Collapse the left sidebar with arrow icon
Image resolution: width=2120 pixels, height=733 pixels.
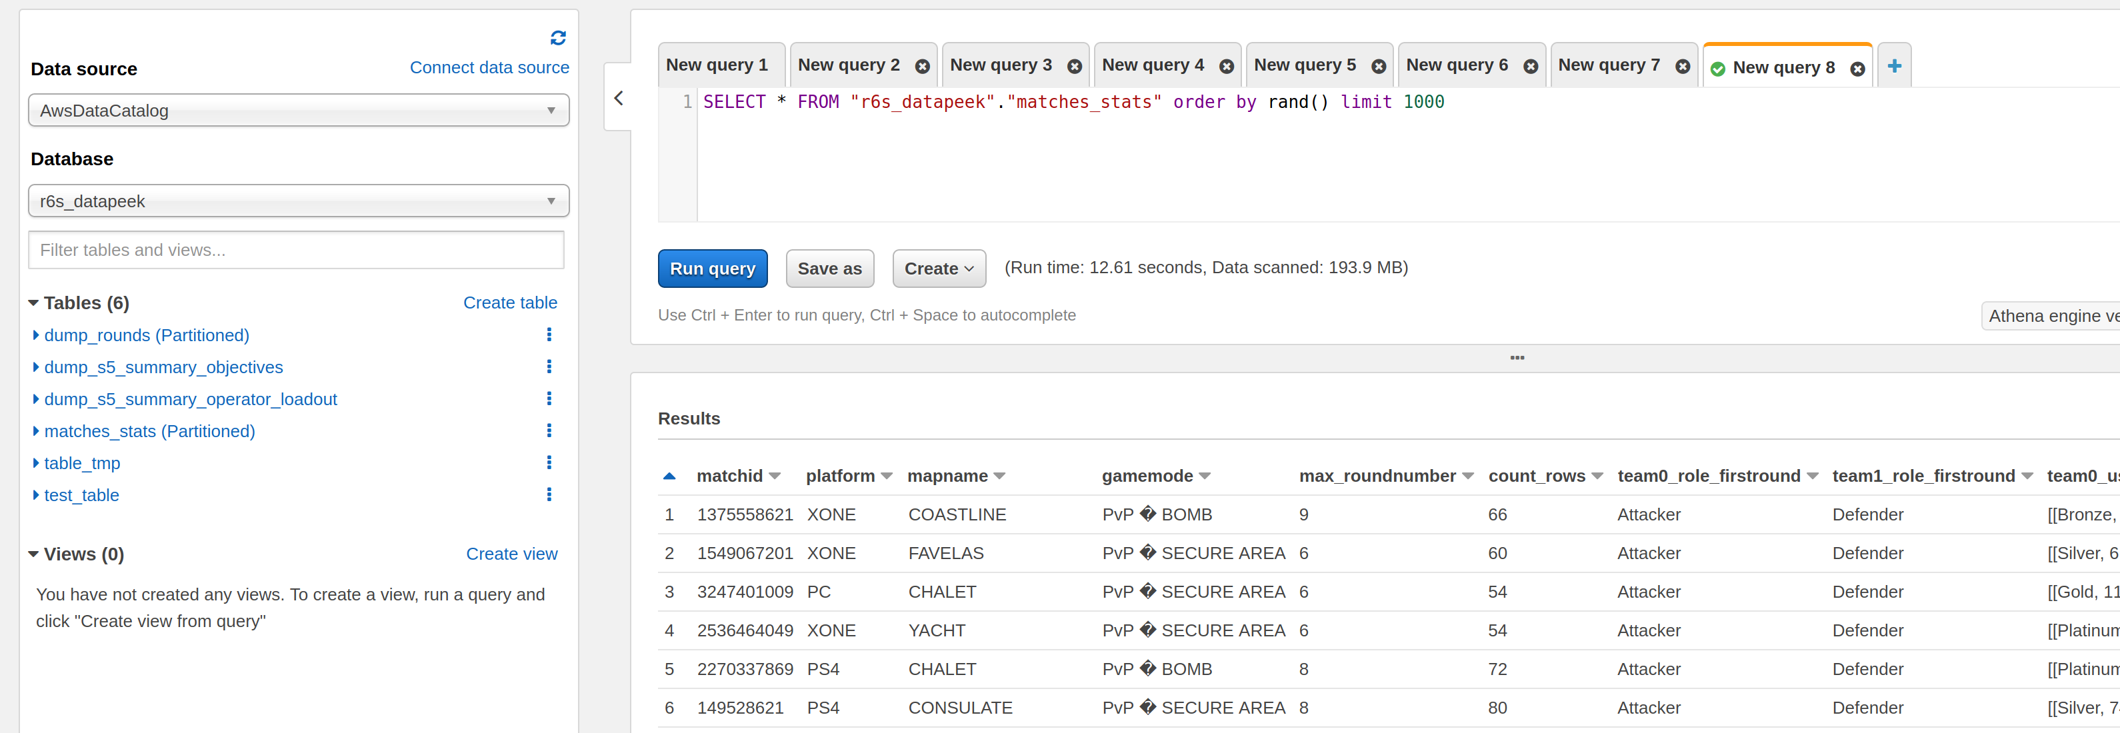tap(618, 99)
